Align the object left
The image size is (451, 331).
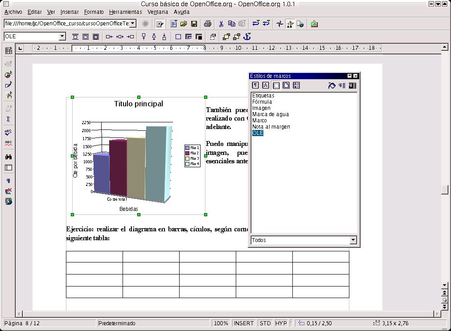(x=109, y=37)
